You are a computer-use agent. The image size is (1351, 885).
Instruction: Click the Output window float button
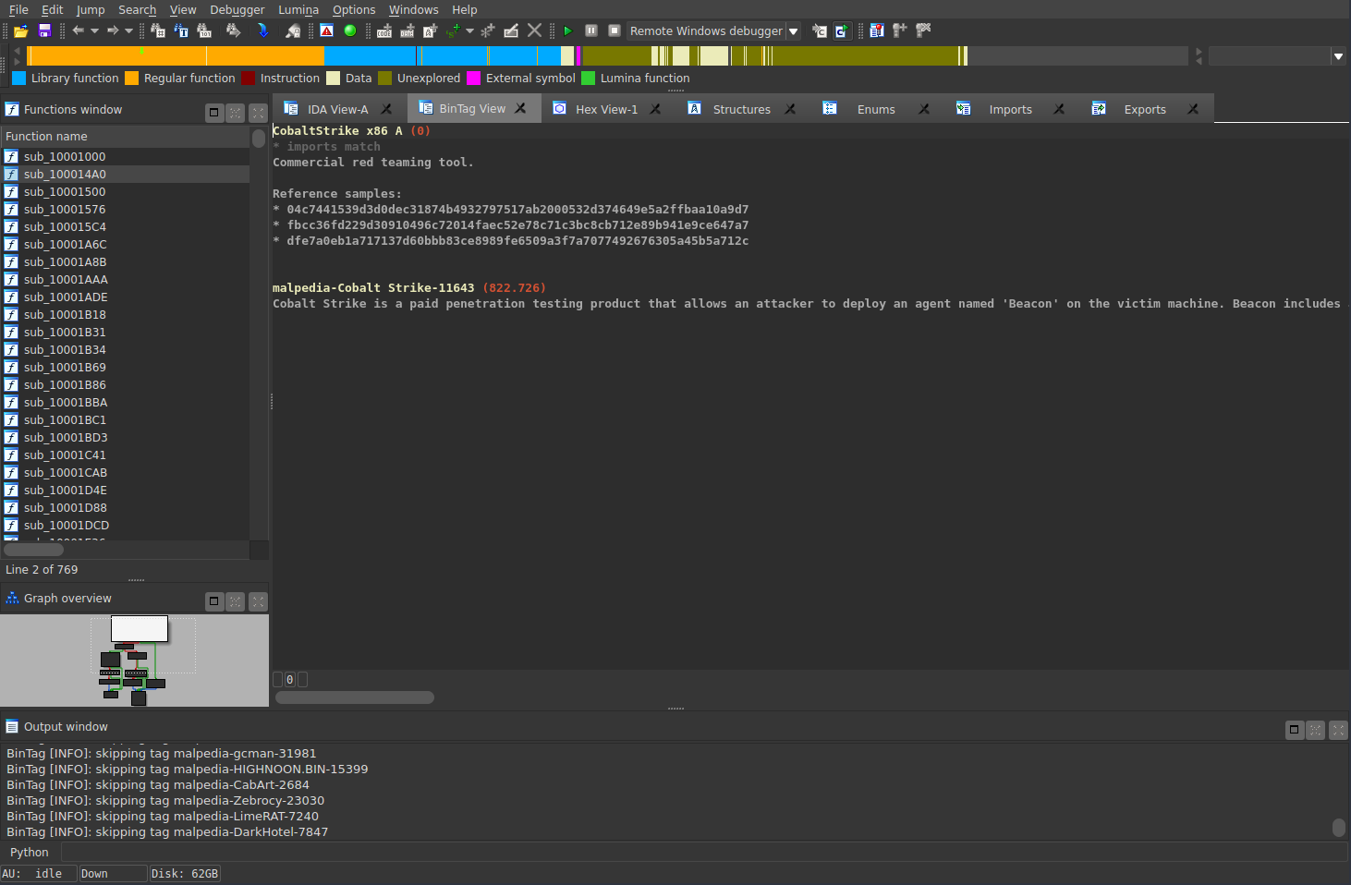point(1295,730)
